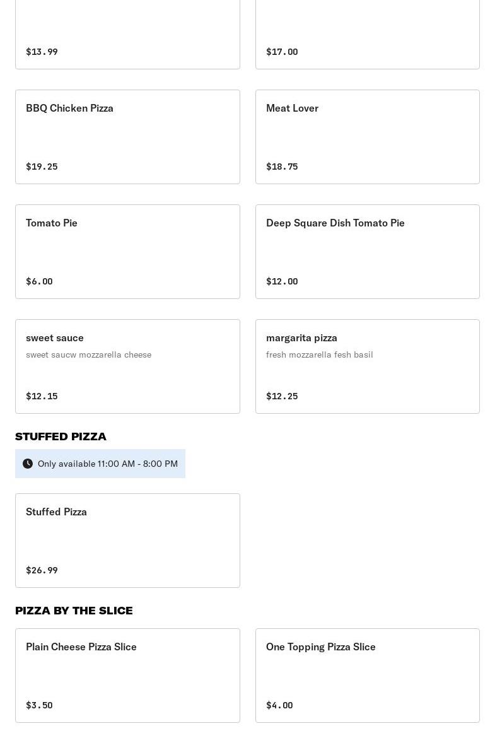
Task: Click the $18.75 Meat Lover price
Action: pyautogui.click(x=282, y=167)
